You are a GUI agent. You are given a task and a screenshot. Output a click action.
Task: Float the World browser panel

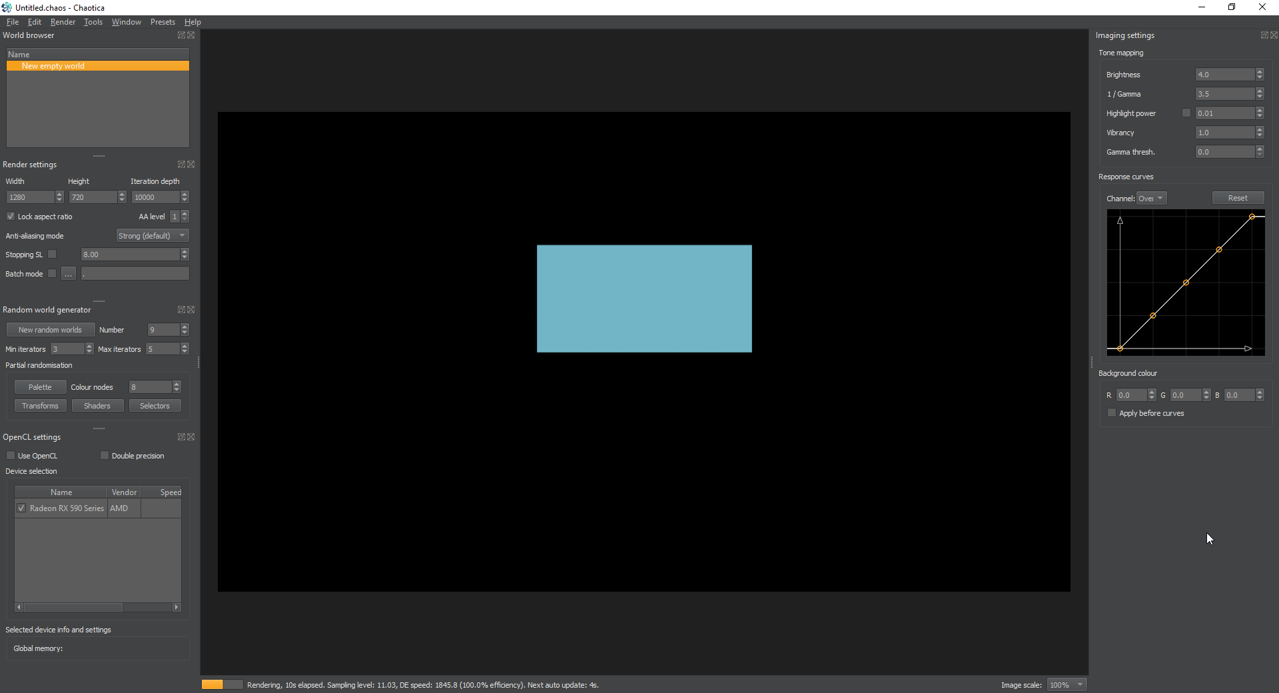[181, 35]
